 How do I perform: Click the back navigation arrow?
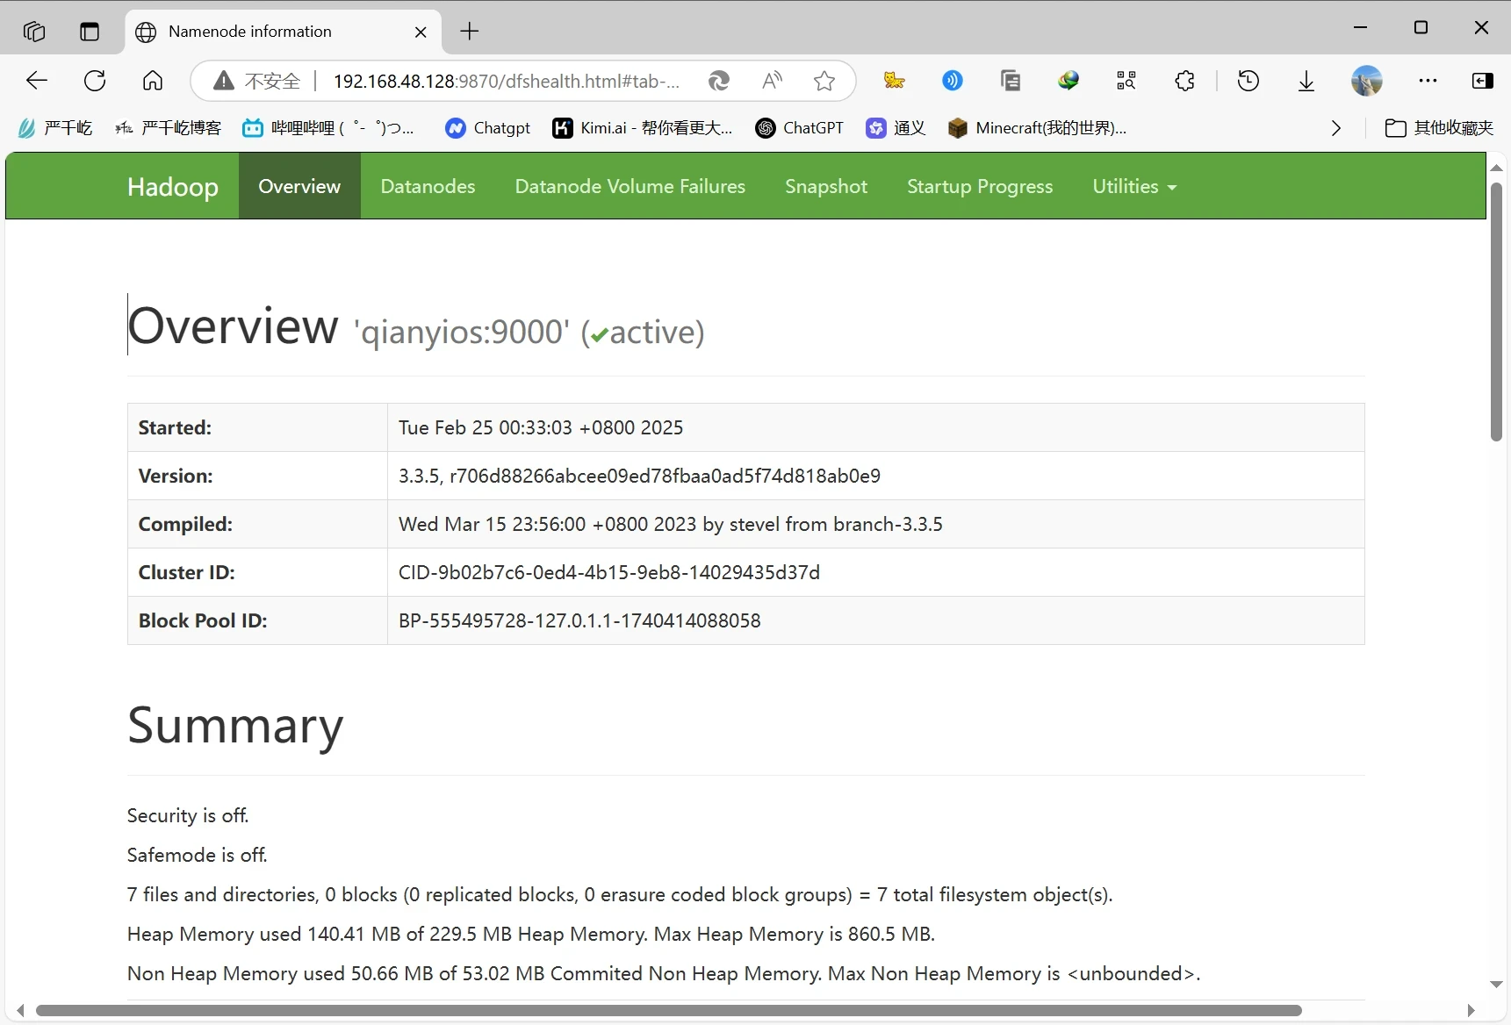pyautogui.click(x=37, y=81)
